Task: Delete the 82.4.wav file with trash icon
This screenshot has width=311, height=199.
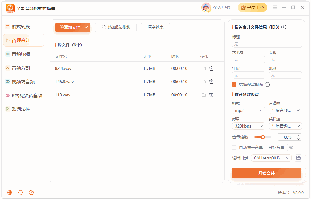Action: coord(211,68)
